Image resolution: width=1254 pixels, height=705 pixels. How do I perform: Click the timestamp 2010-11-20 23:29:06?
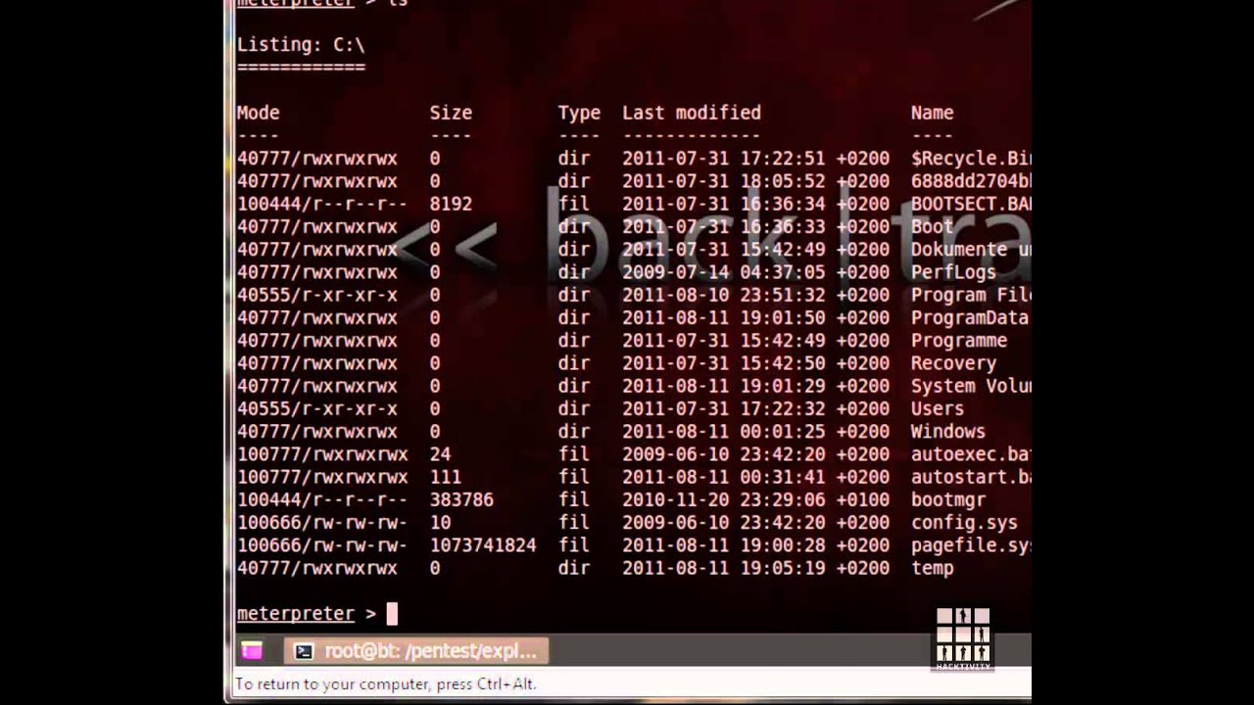pyautogui.click(x=724, y=500)
